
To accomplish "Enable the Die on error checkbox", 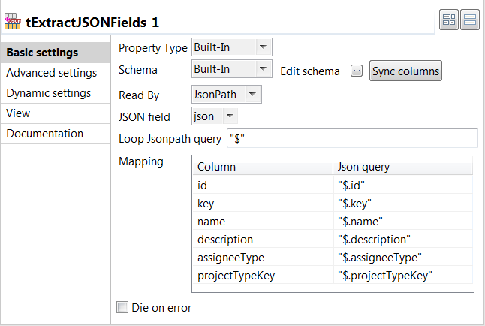I will [122, 306].
